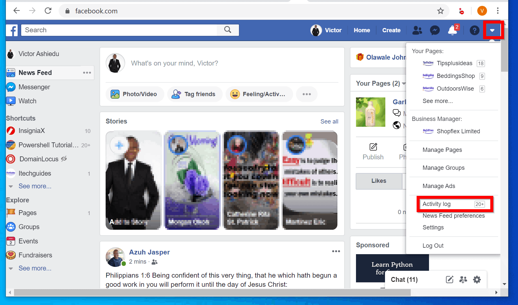
Task: Click Home in top bar
Action: click(362, 30)
